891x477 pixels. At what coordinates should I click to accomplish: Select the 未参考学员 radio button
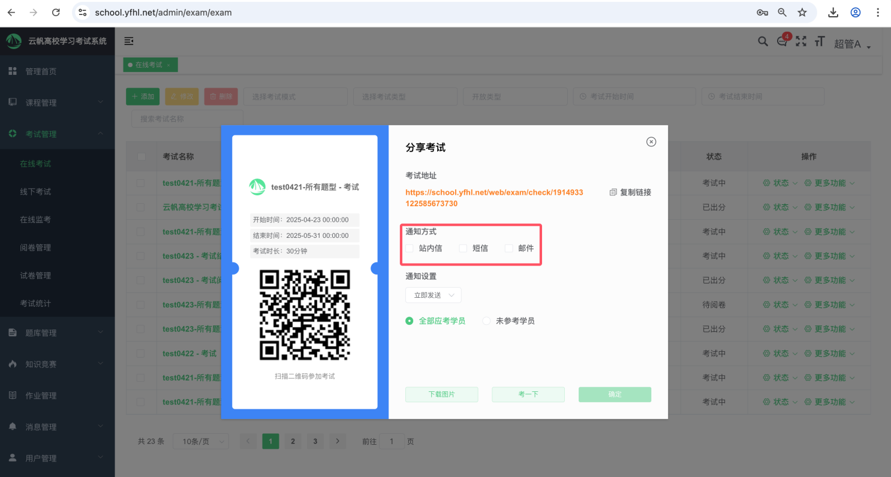487,321
